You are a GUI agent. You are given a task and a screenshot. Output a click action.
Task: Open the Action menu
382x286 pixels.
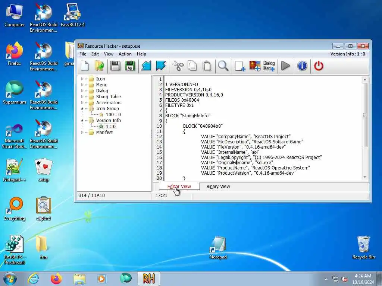125,54
